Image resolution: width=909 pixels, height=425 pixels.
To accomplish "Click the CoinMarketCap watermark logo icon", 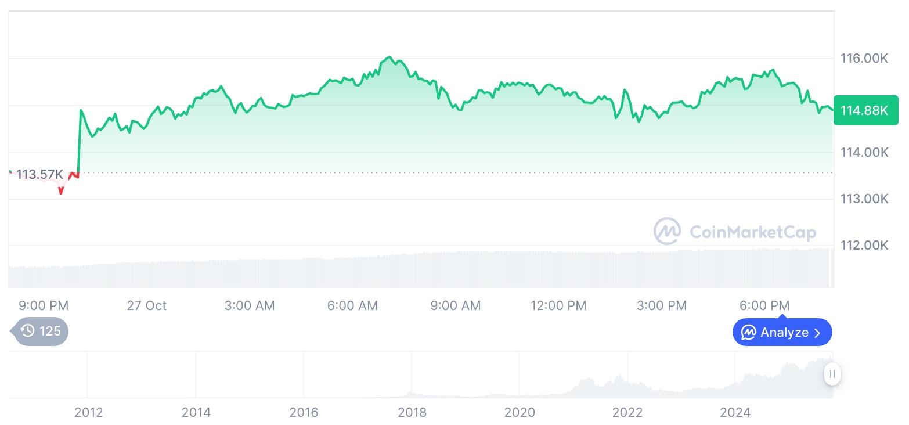I will tap(668, 232).
